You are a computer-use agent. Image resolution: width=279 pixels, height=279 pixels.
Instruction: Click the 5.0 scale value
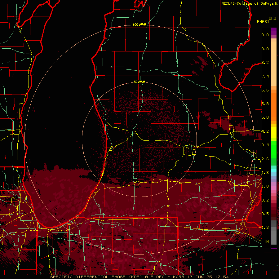point(265,117)
